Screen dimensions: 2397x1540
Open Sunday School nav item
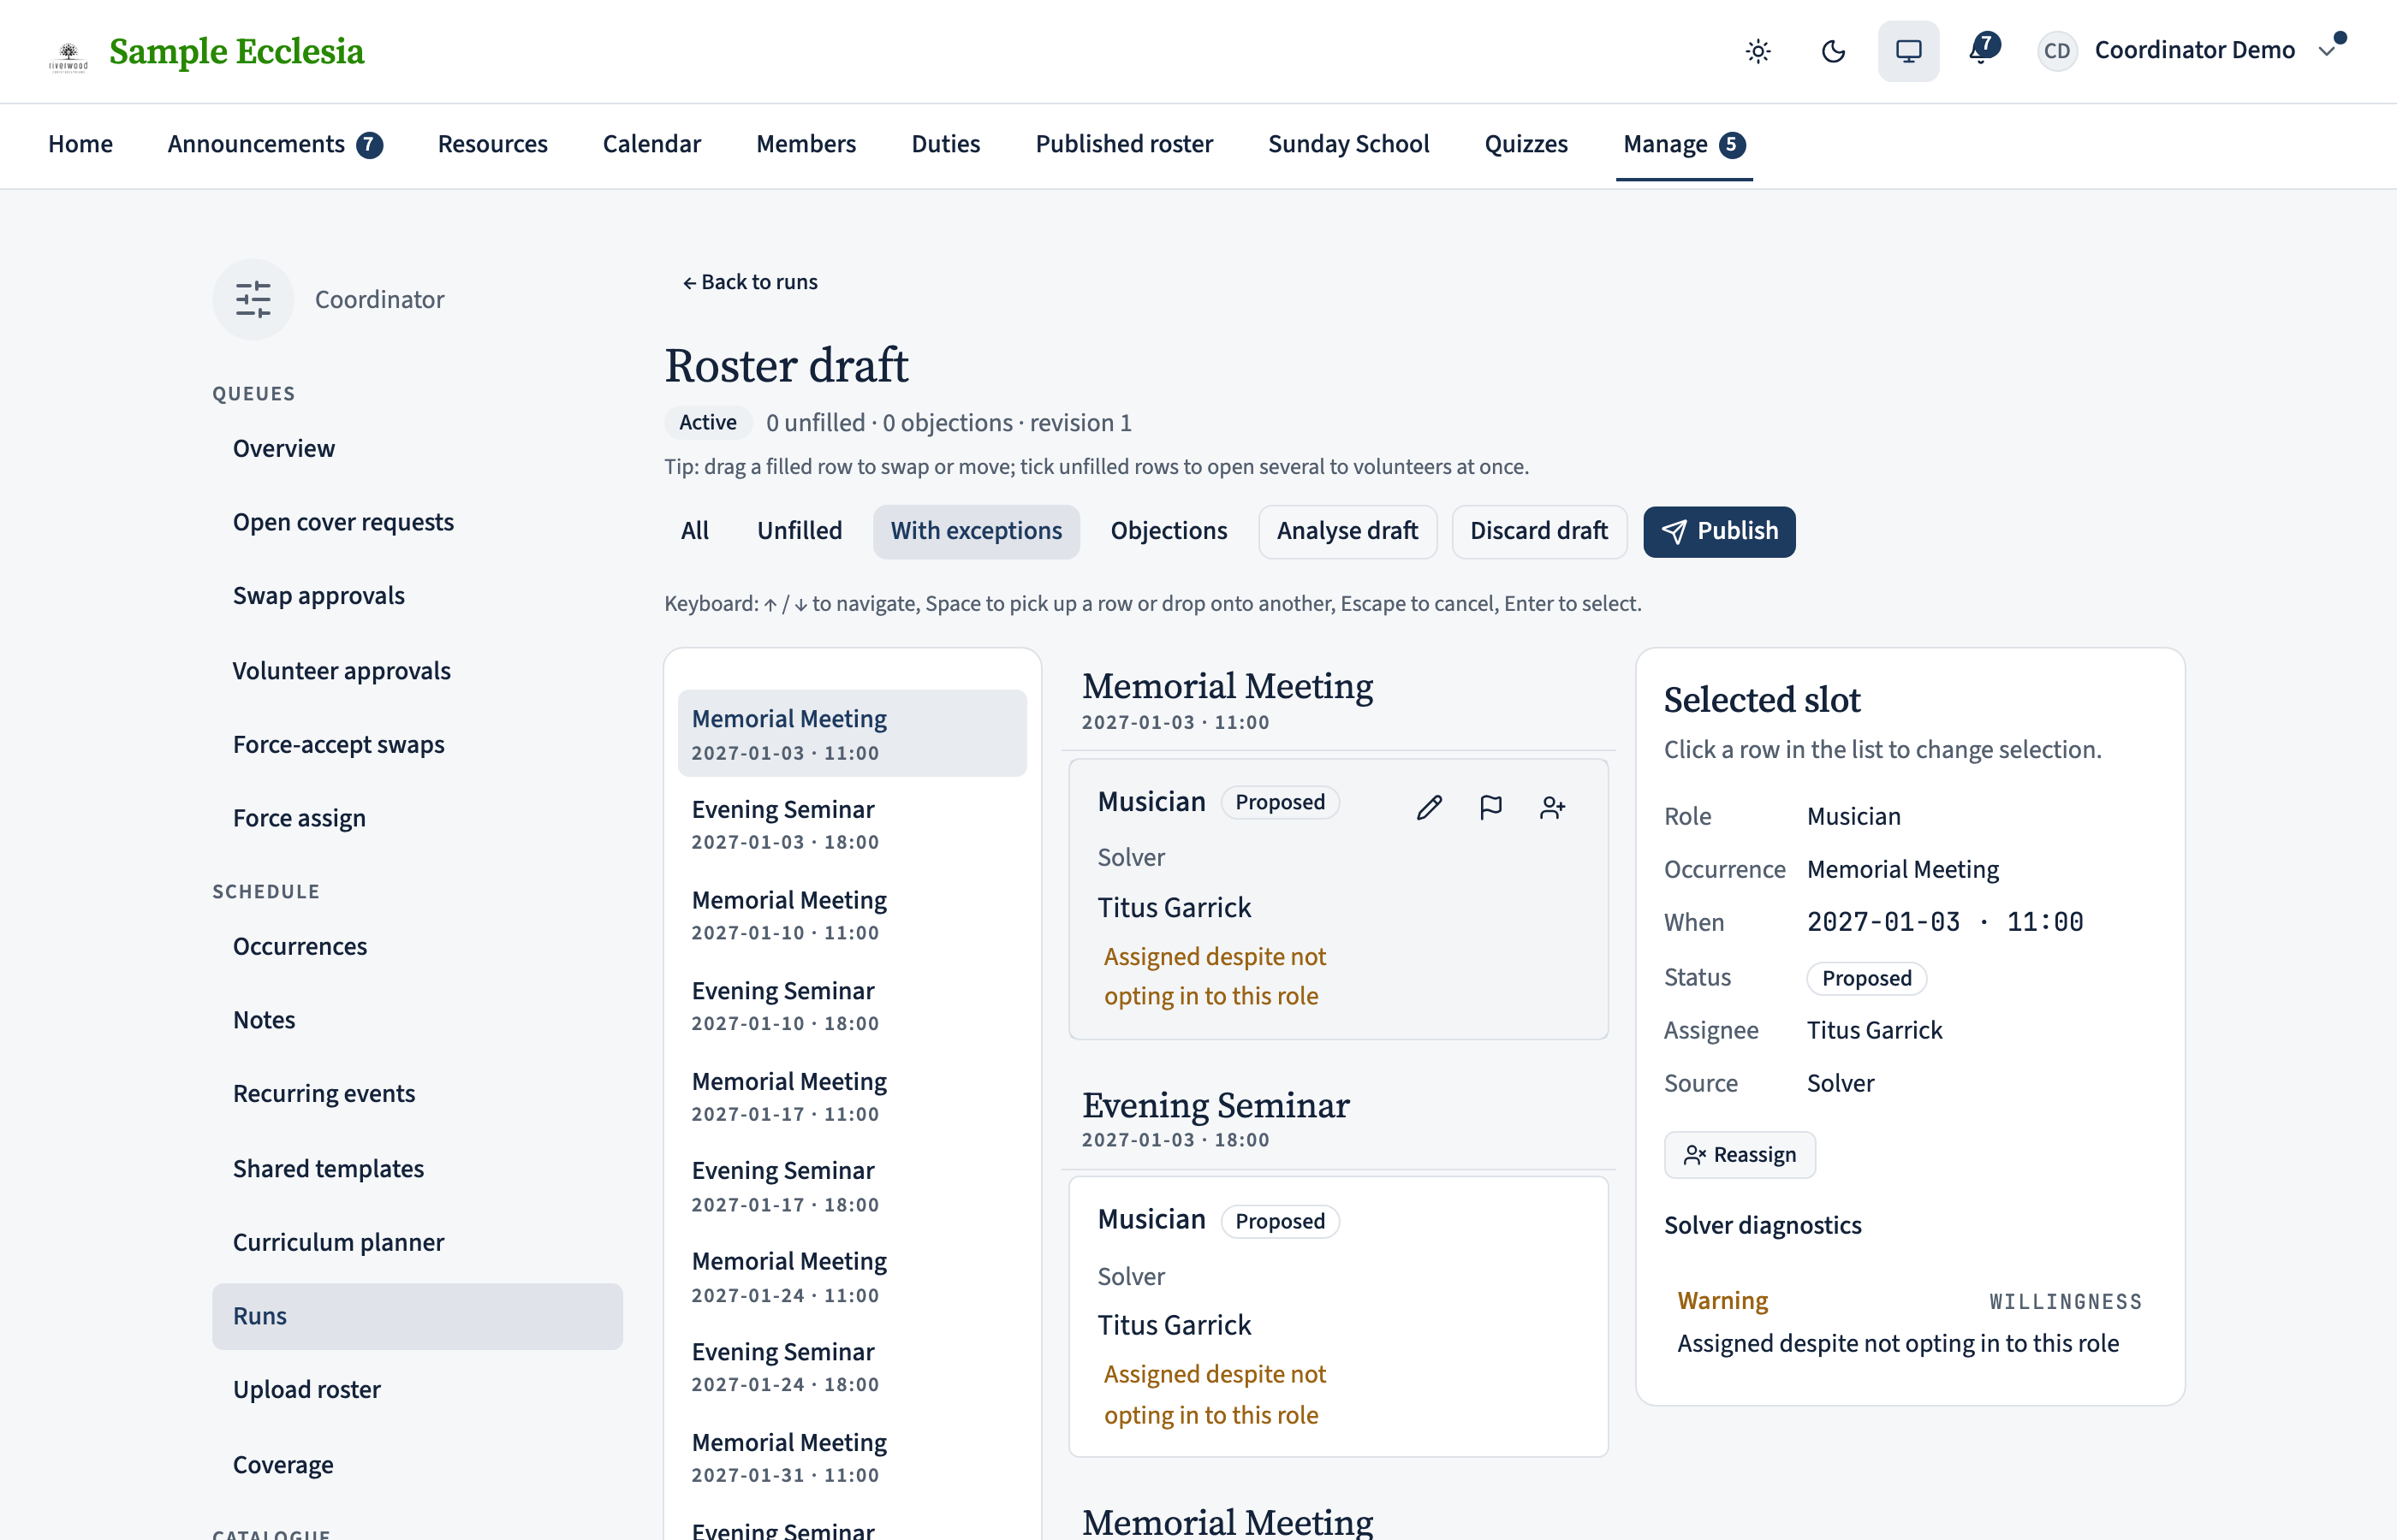[x=1347, y=144]
